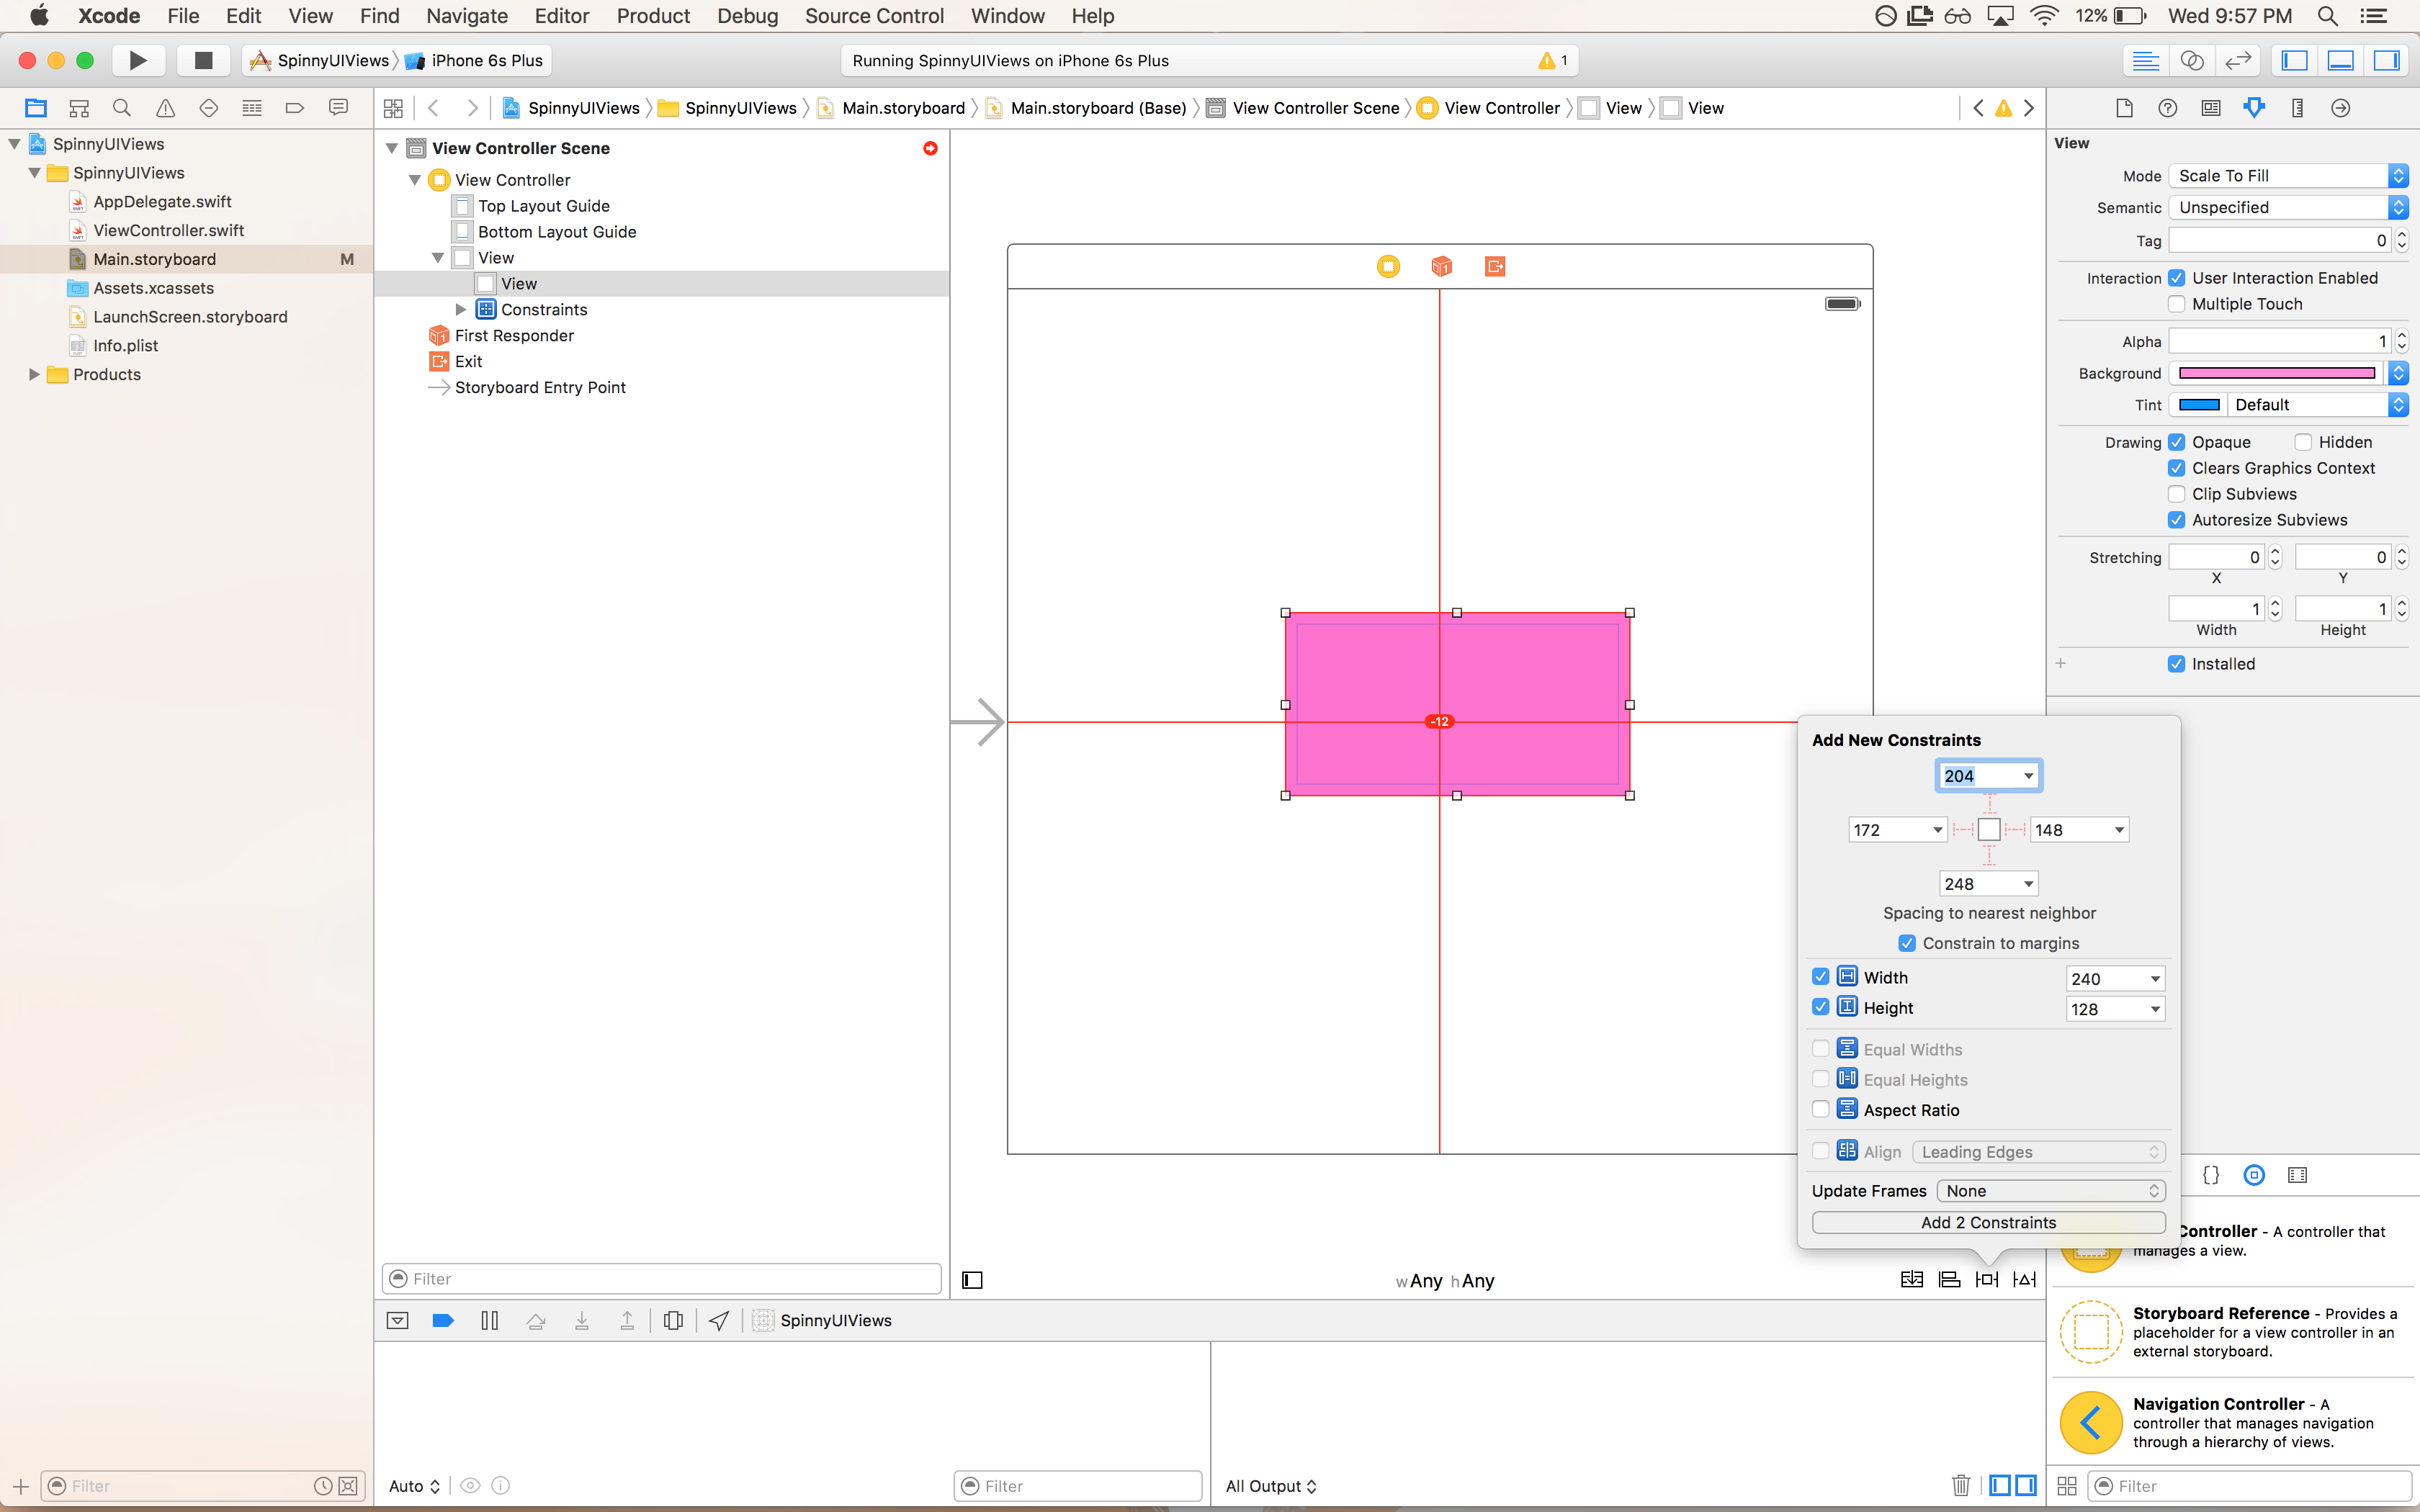Enable the Aspect Ratio checkbox
The width and height of the screenshot is (2420, 1512).
[1821, 1110]
